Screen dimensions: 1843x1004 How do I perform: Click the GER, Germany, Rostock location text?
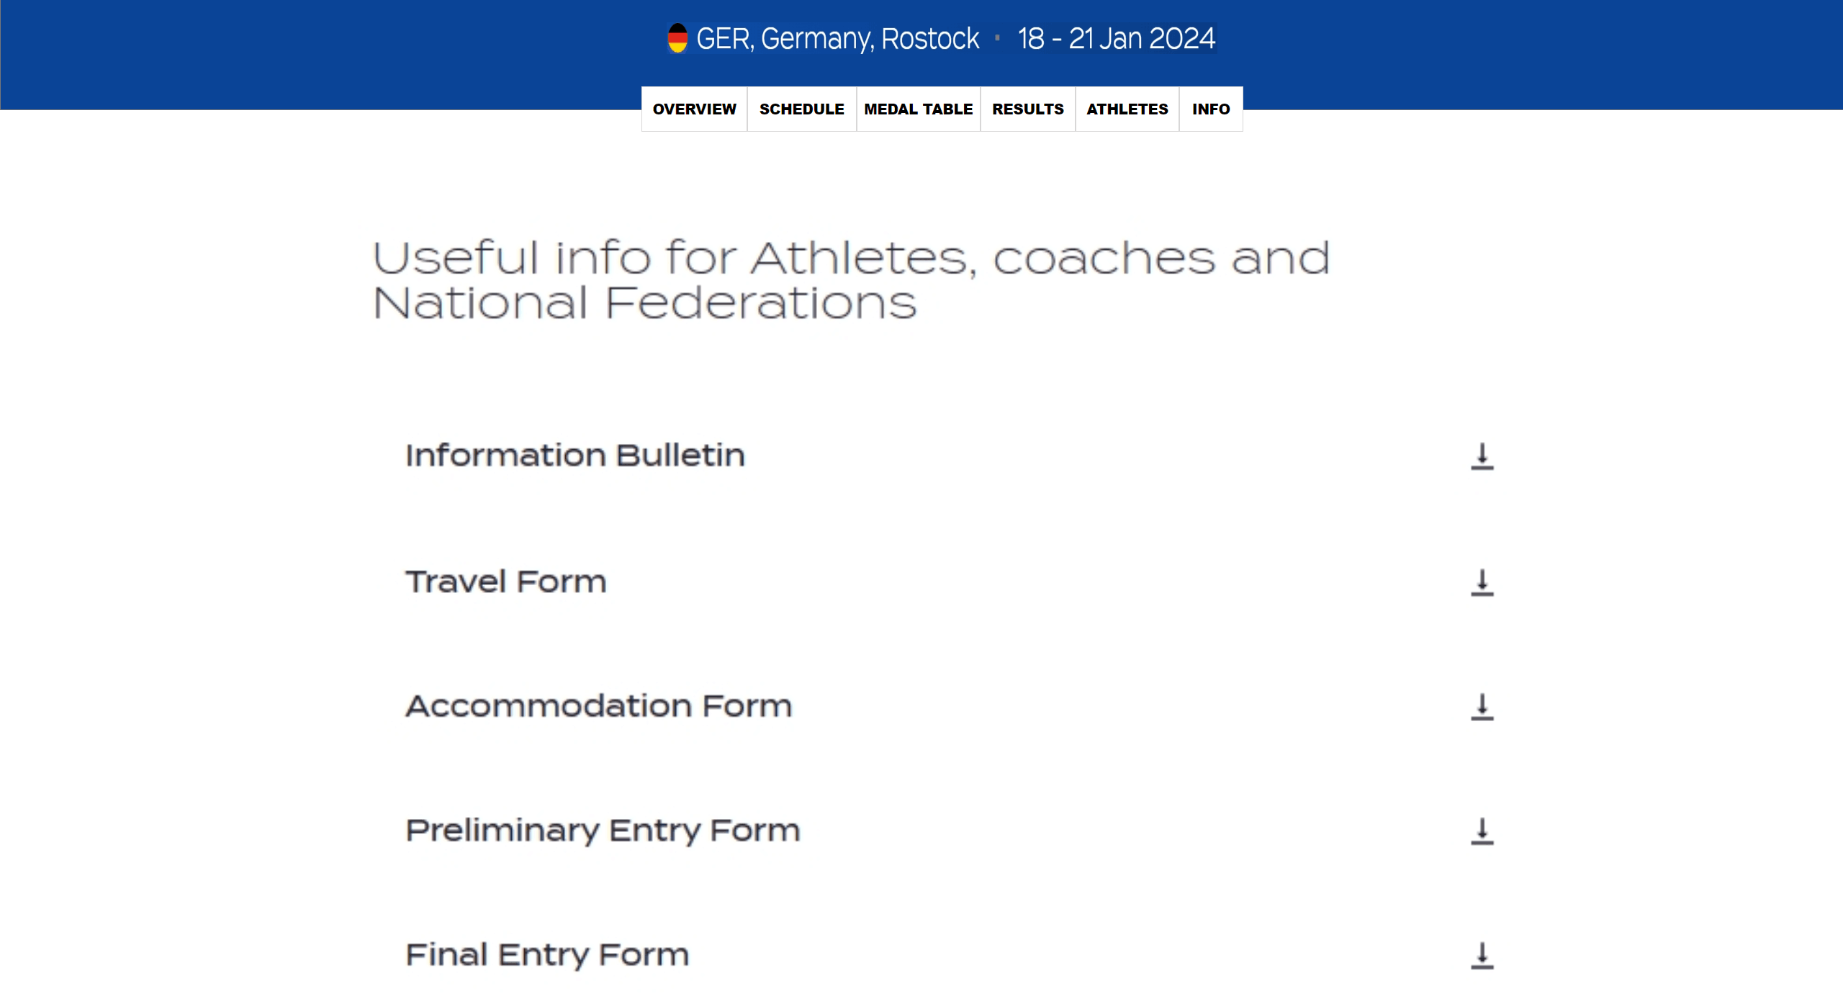(837, 39)
